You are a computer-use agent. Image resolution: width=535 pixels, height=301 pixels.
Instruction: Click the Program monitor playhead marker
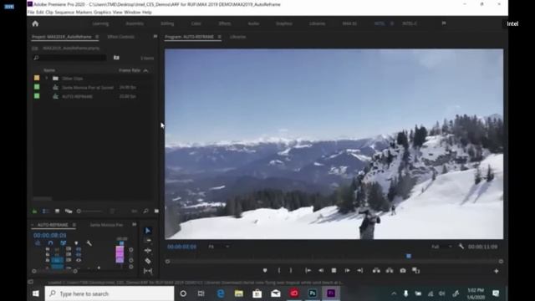click(409, 256)
